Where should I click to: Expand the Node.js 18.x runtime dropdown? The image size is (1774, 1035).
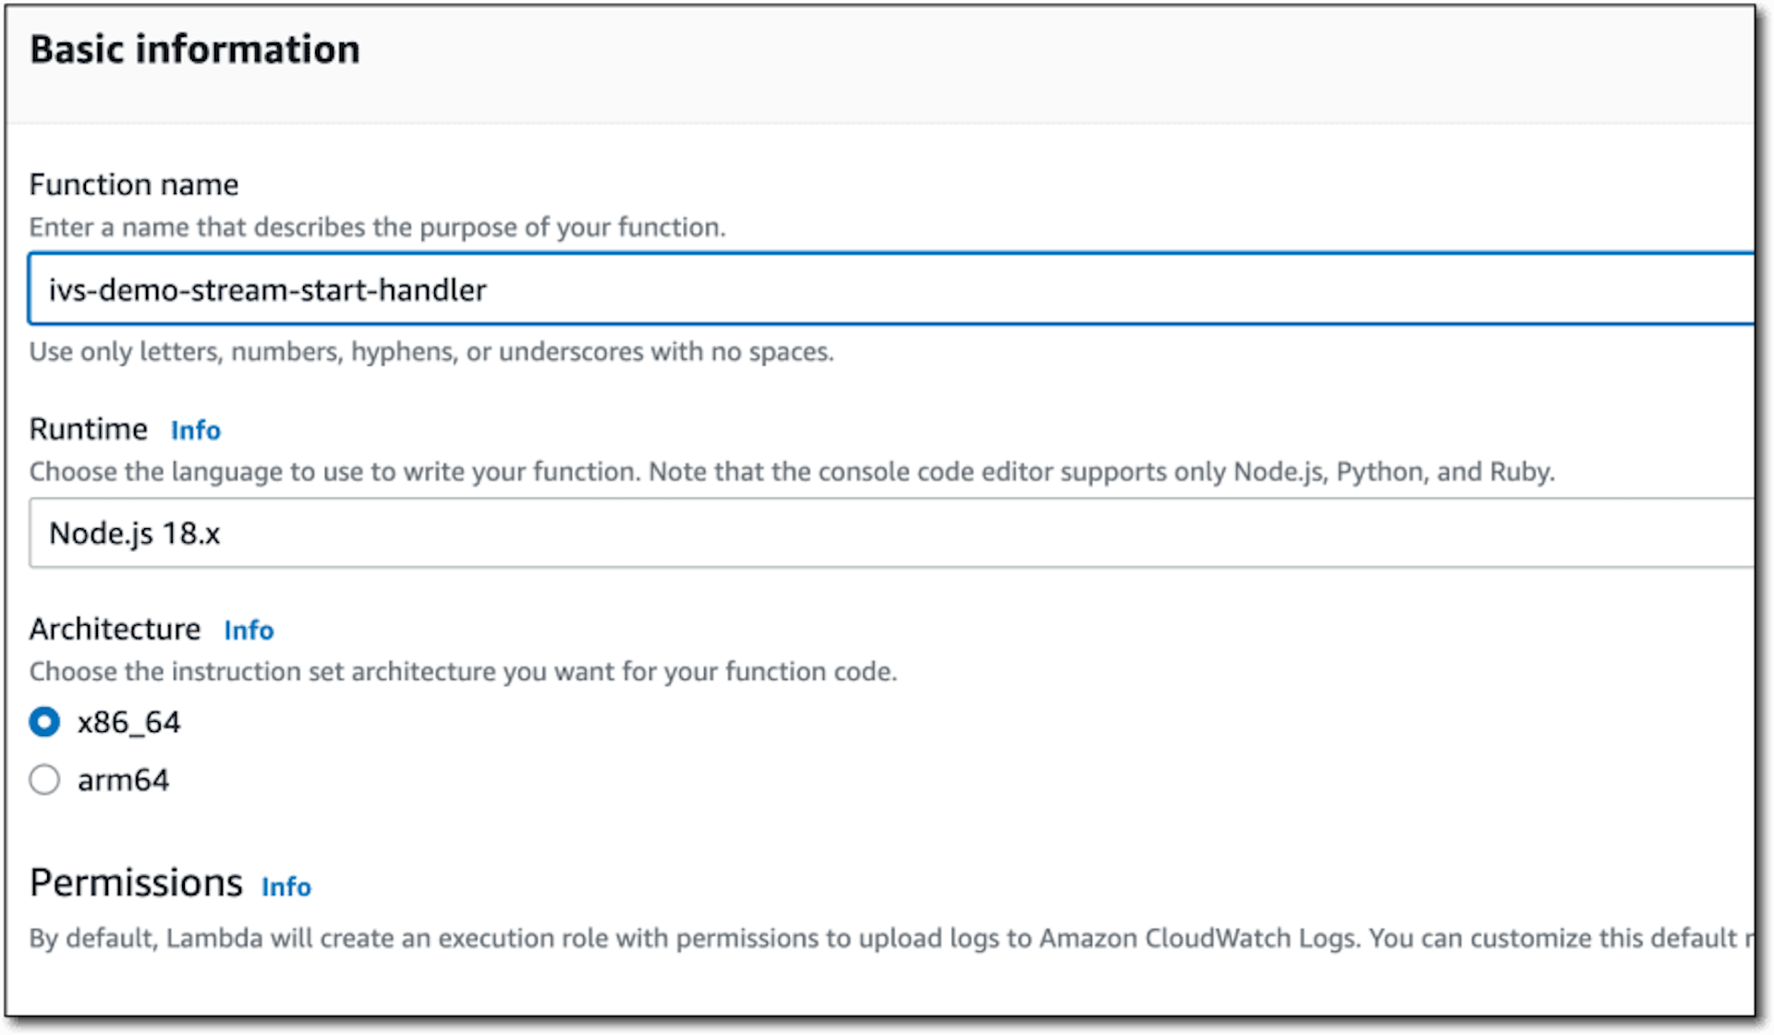click(x=892, y=533)
